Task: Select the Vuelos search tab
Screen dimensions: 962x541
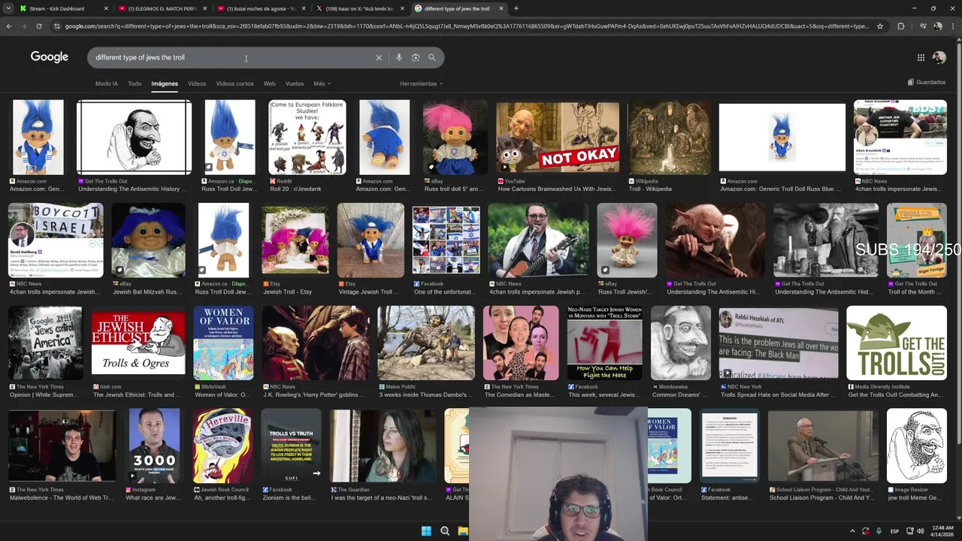Action: (x=295, y=83)
